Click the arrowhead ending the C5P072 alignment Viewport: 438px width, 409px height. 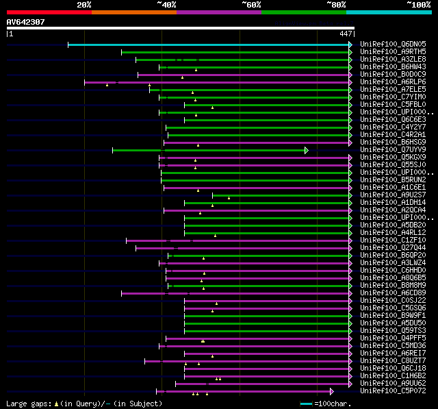tap(332, 391)
